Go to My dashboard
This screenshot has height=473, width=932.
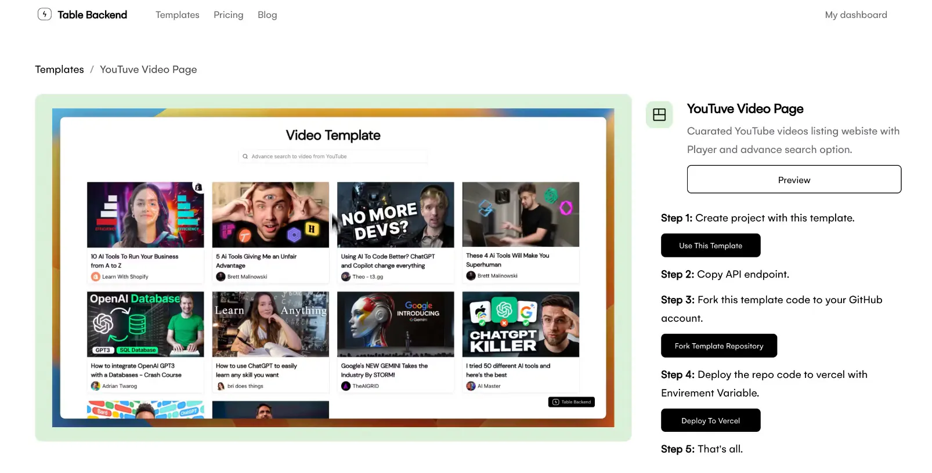pos(856,15)
